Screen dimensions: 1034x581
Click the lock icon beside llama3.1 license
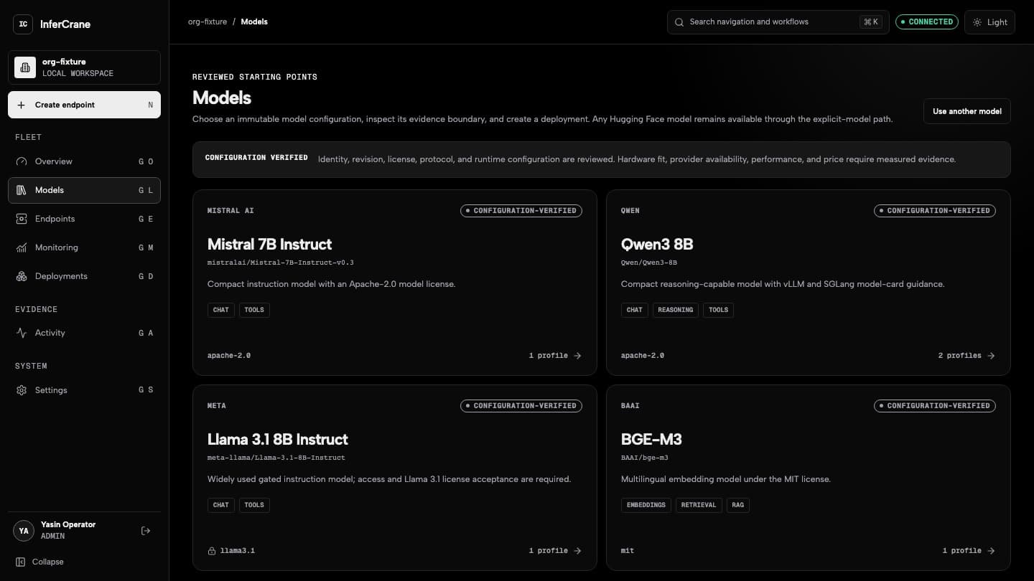point(212,551)
